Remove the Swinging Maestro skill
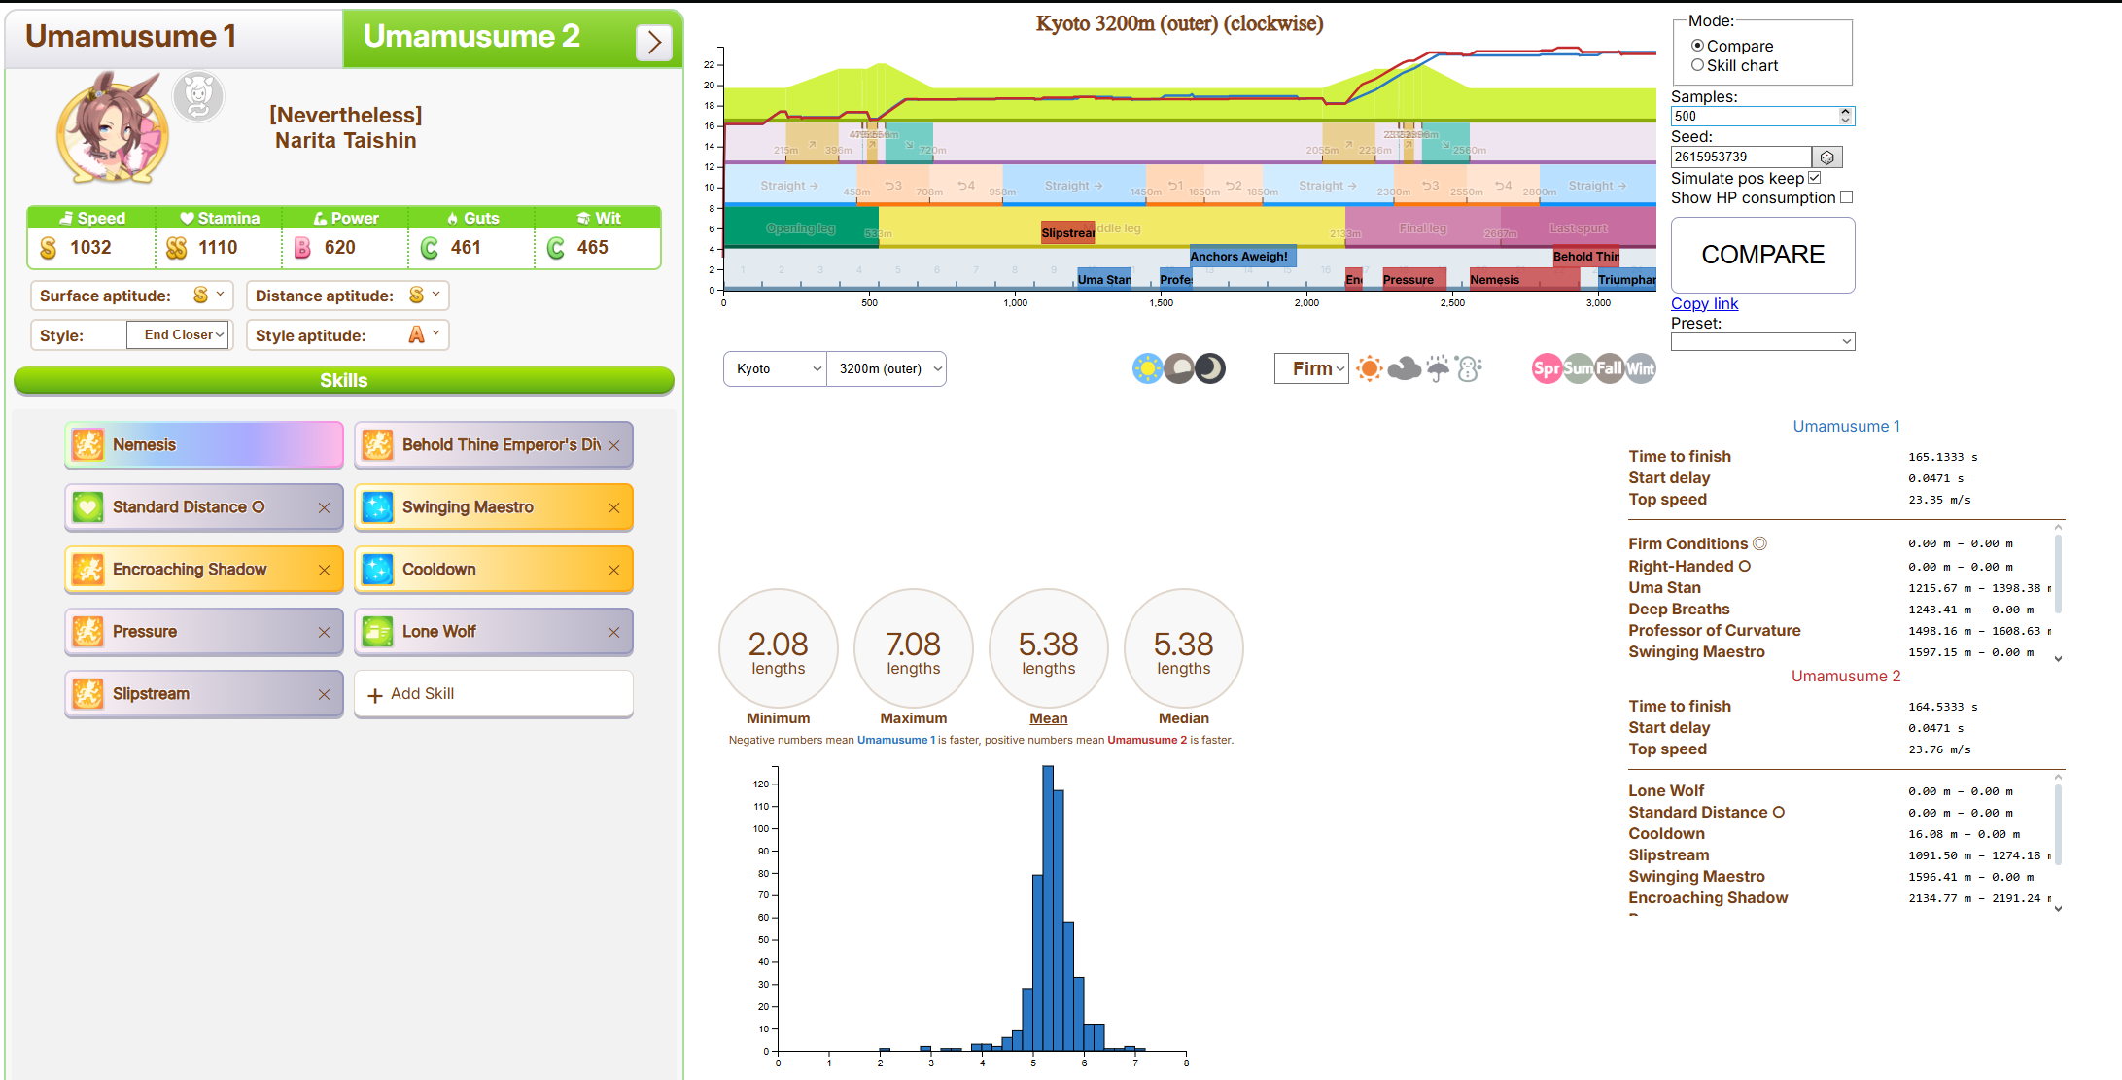This screenshot has height=1080, width=2122. point(614,507)
